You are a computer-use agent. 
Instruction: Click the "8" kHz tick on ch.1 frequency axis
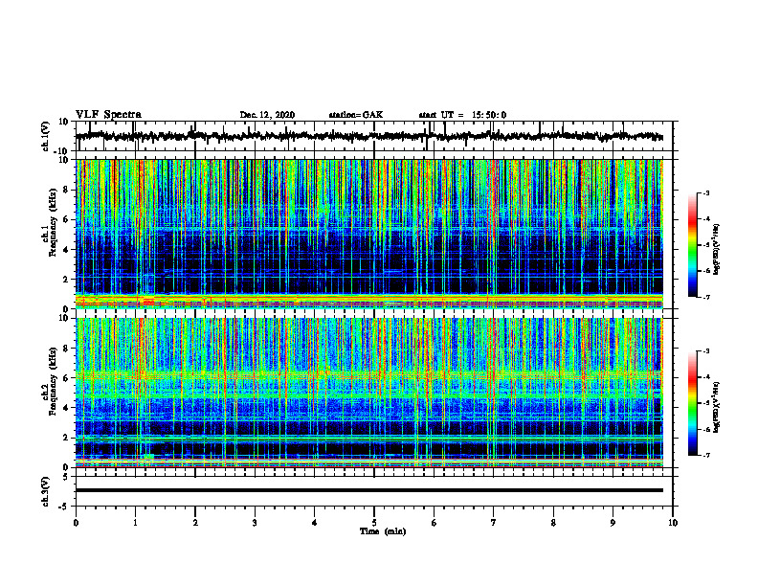[67, 190]
